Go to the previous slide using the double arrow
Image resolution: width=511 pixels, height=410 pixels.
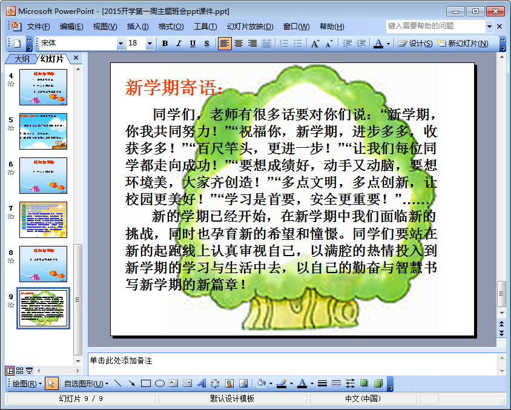coord(501,323)
